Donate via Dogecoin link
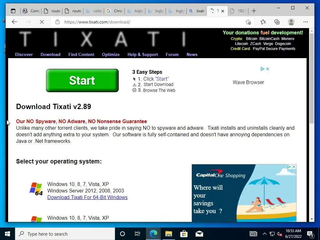Screen dimensions: 320x240 click(x=283, y=44)
